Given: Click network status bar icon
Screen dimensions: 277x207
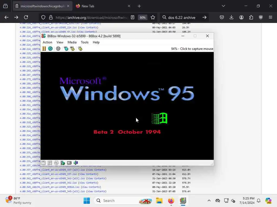Looking at the screenshot, I should (63, 163).
